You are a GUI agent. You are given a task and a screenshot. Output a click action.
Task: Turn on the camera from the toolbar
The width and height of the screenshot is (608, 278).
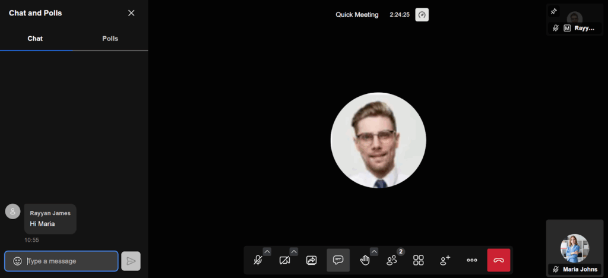point(284,260)
